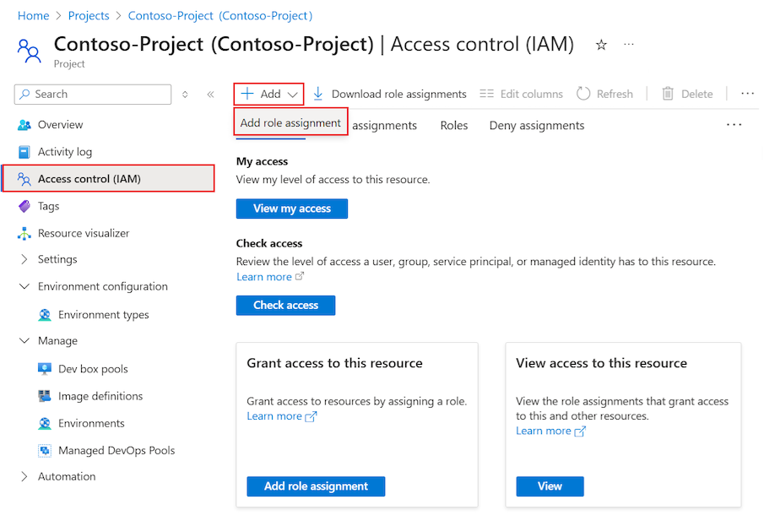
Task: Open the Overview page
Action: tap(58, 123)
